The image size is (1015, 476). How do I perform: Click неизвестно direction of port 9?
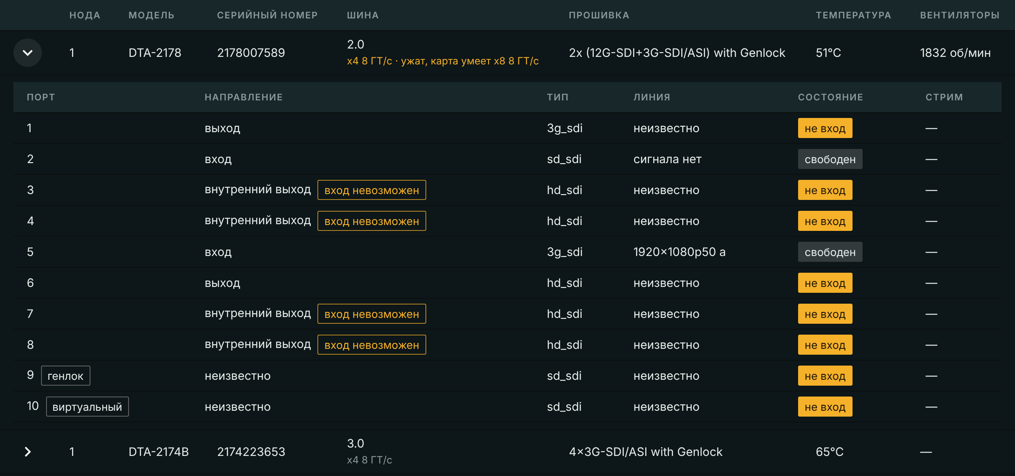tap(237, 376)
